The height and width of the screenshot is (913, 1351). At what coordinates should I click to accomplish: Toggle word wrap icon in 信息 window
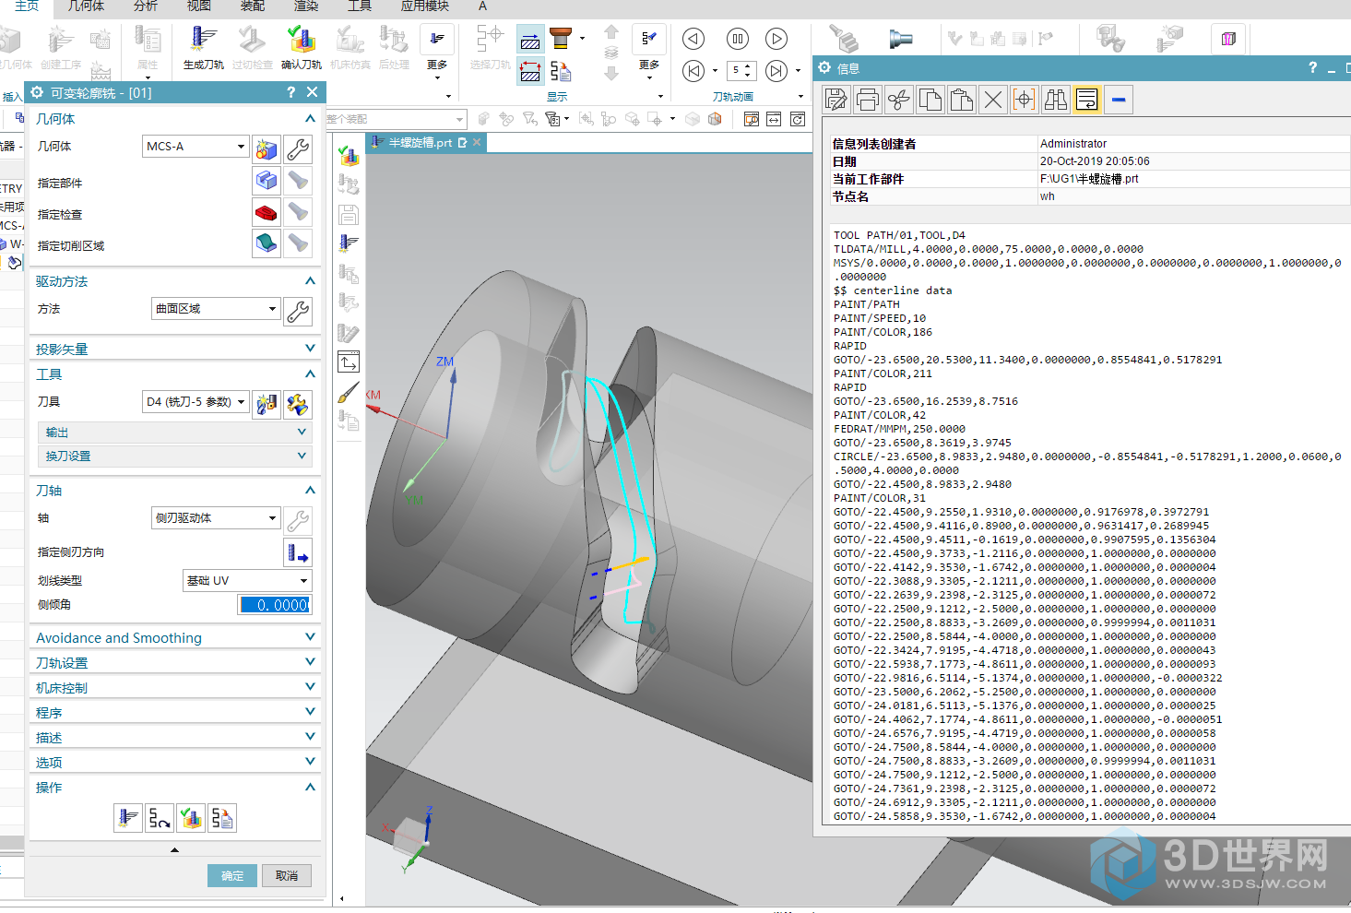click(x=1087, y=100)
